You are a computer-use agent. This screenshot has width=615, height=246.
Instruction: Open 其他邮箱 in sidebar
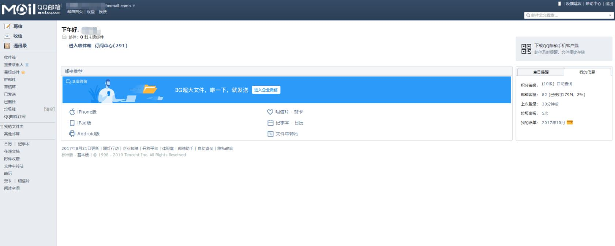point(12,134)
